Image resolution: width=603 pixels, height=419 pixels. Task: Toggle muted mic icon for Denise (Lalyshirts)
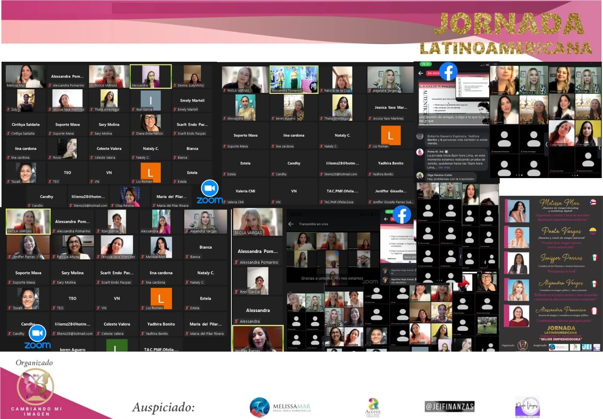(x=175, y=85)
